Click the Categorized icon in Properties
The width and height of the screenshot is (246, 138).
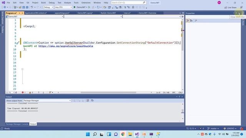click(188, 21)
